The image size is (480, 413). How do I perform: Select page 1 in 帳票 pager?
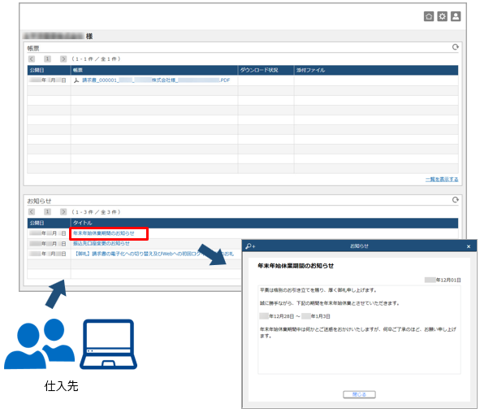click(47, 59)
